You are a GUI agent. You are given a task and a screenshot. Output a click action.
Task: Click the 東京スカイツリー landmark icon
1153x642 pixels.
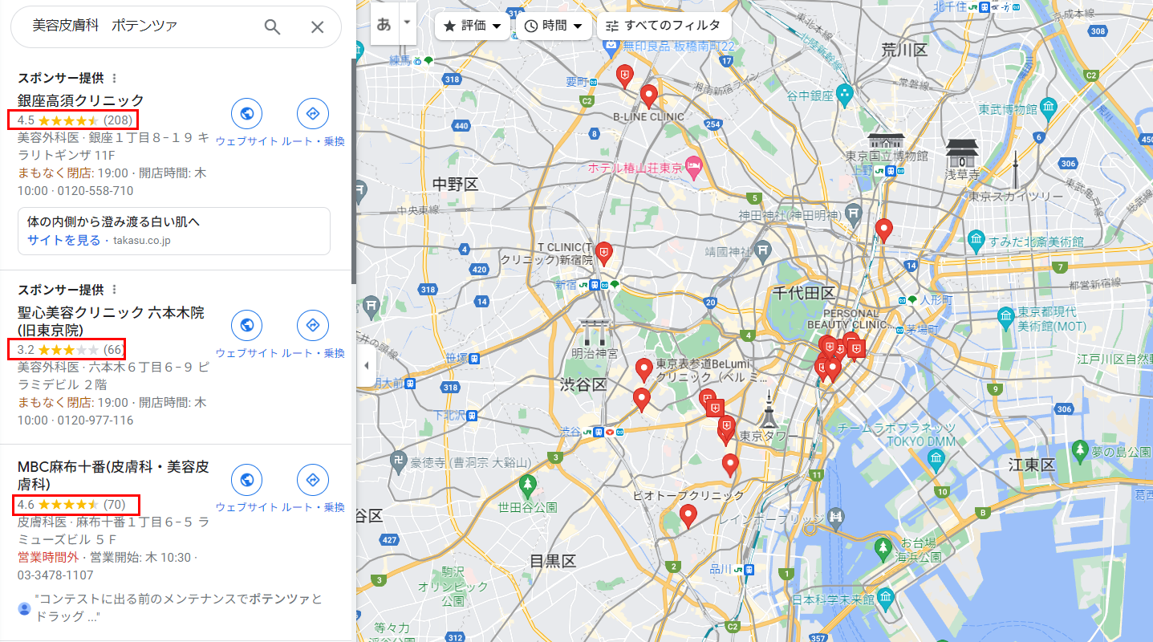[1014, 169]
